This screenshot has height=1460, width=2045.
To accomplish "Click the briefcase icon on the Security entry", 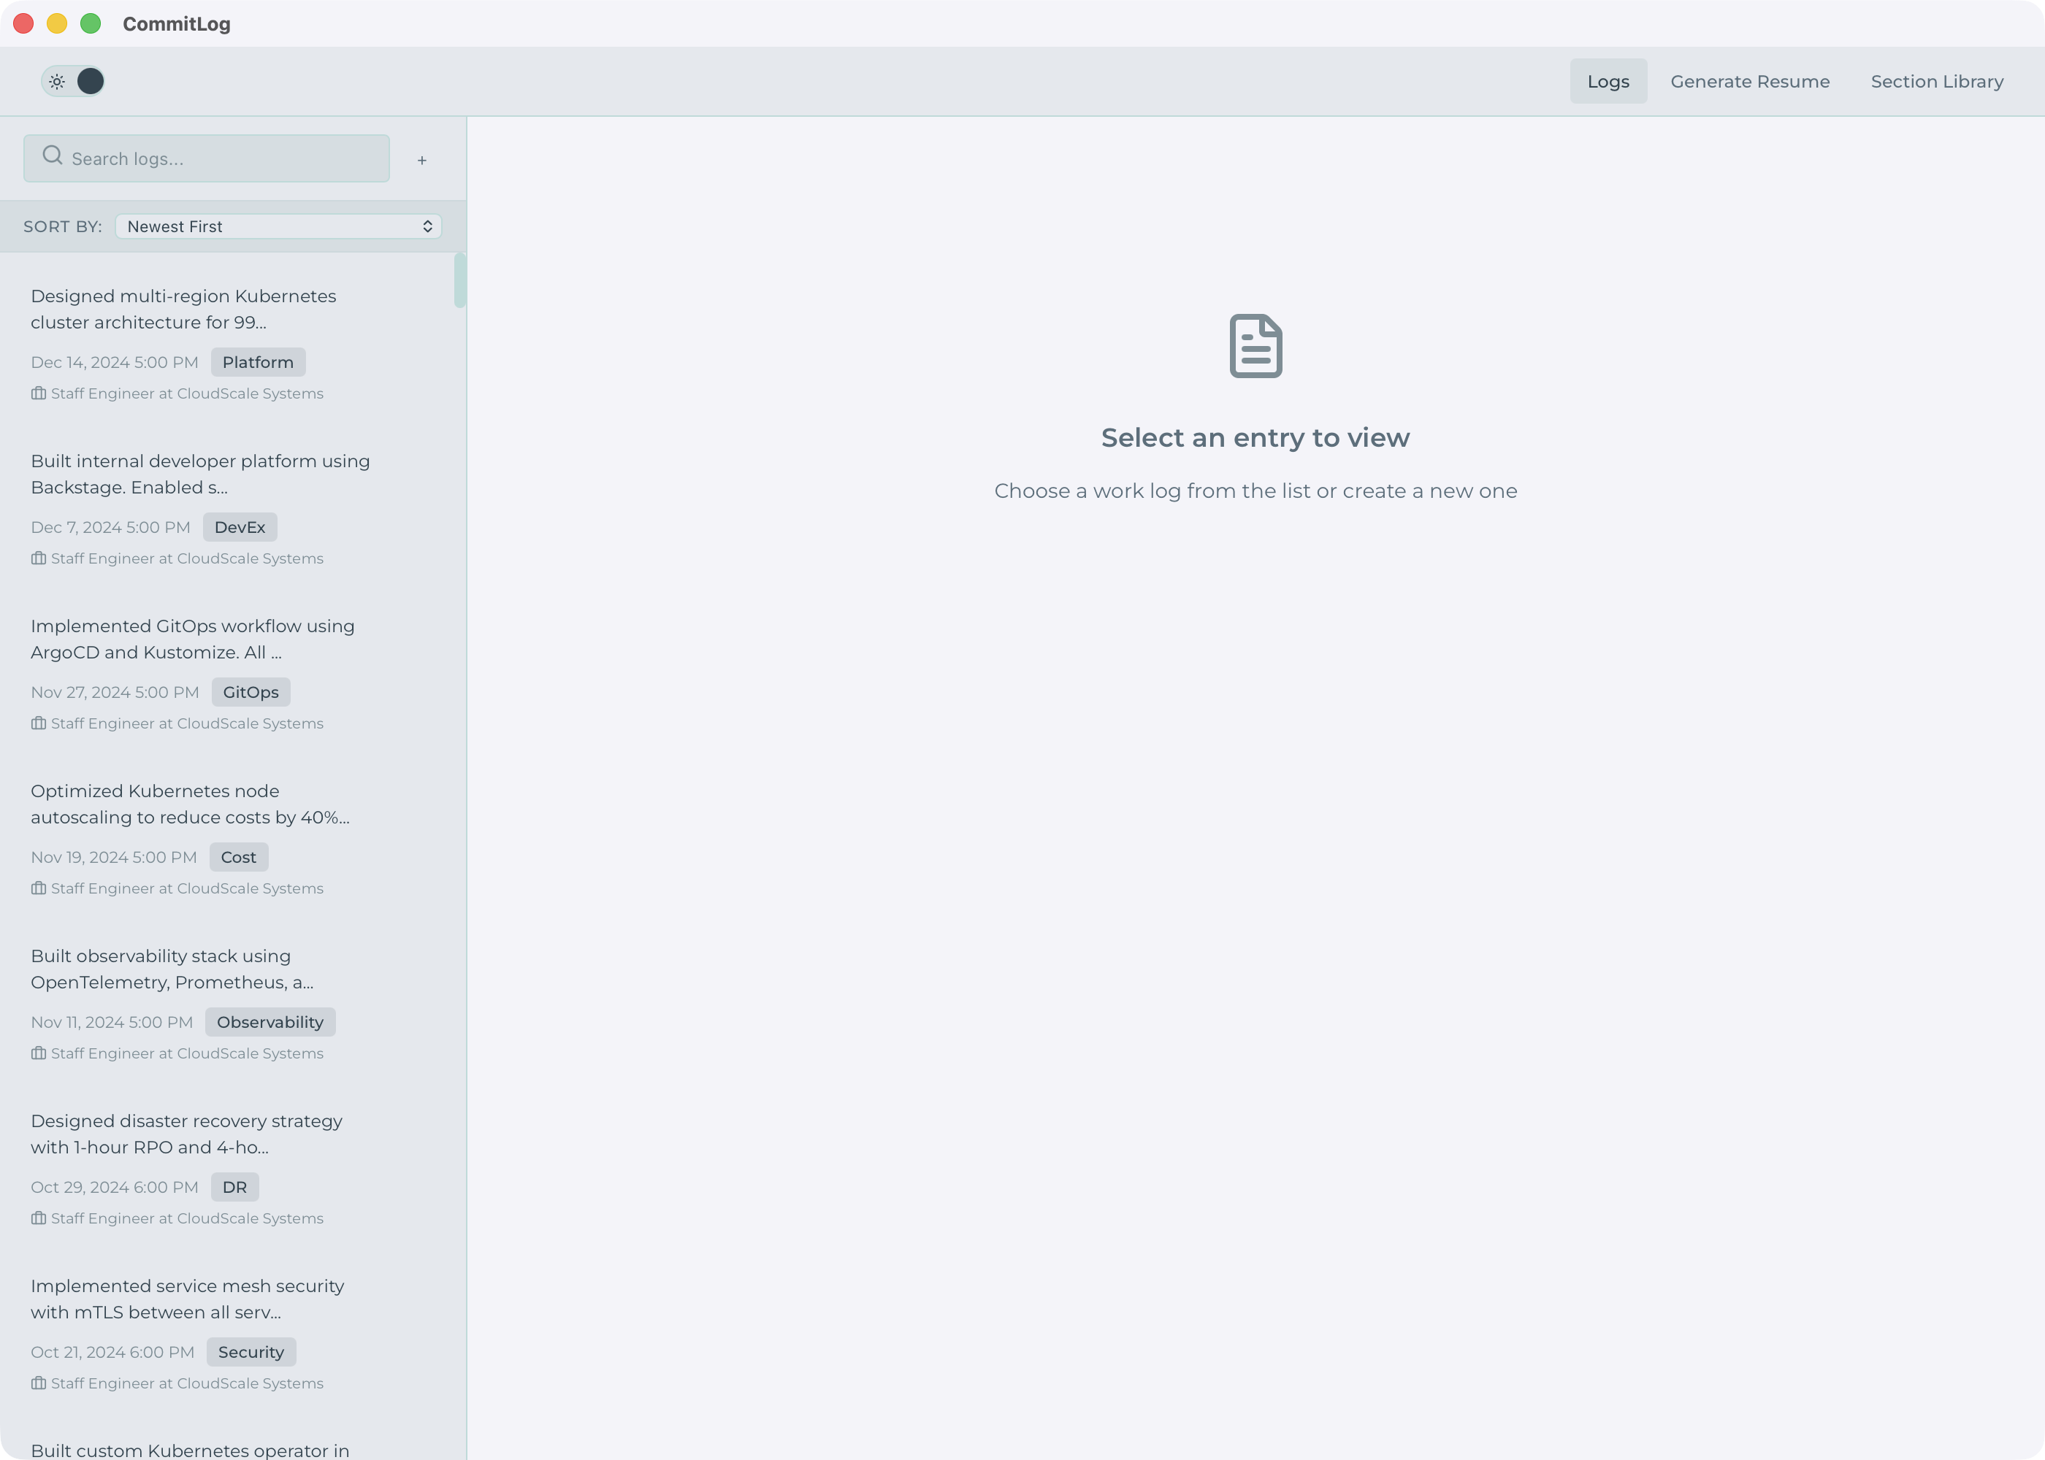I will click(x=39, y=1383).
